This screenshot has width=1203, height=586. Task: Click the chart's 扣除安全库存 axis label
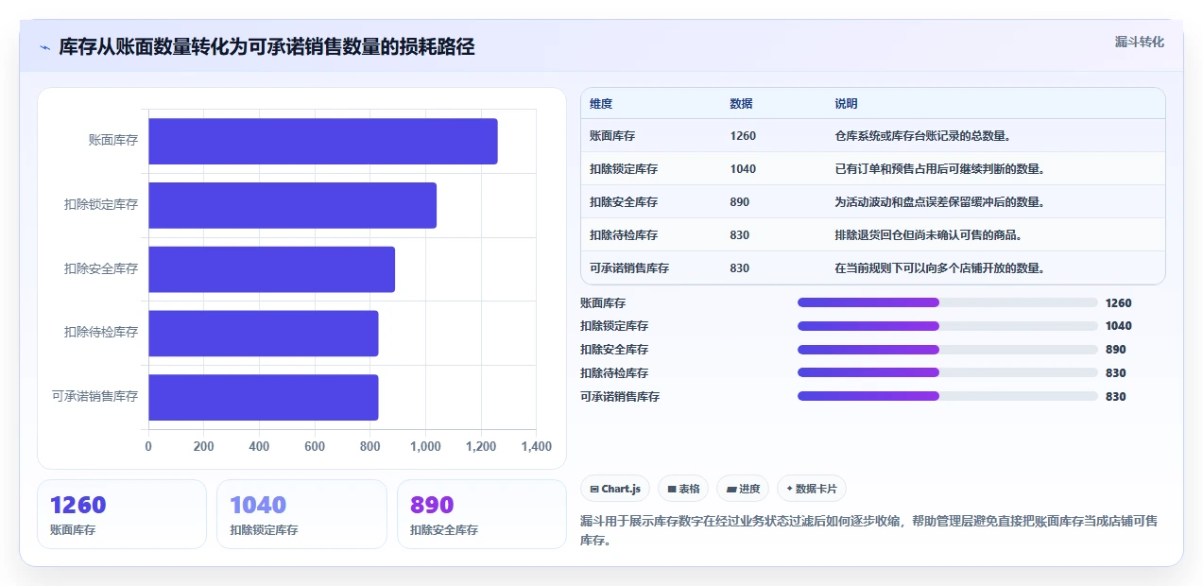(x=101, y=268)
